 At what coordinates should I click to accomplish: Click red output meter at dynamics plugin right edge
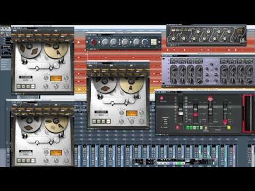[x=249, y=114]
